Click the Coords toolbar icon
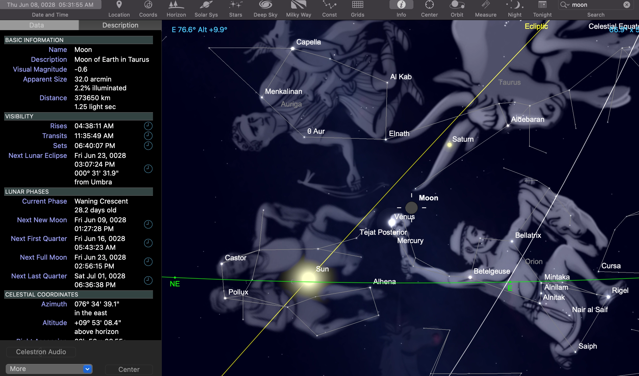639x376 pixels. click(148, 5)
